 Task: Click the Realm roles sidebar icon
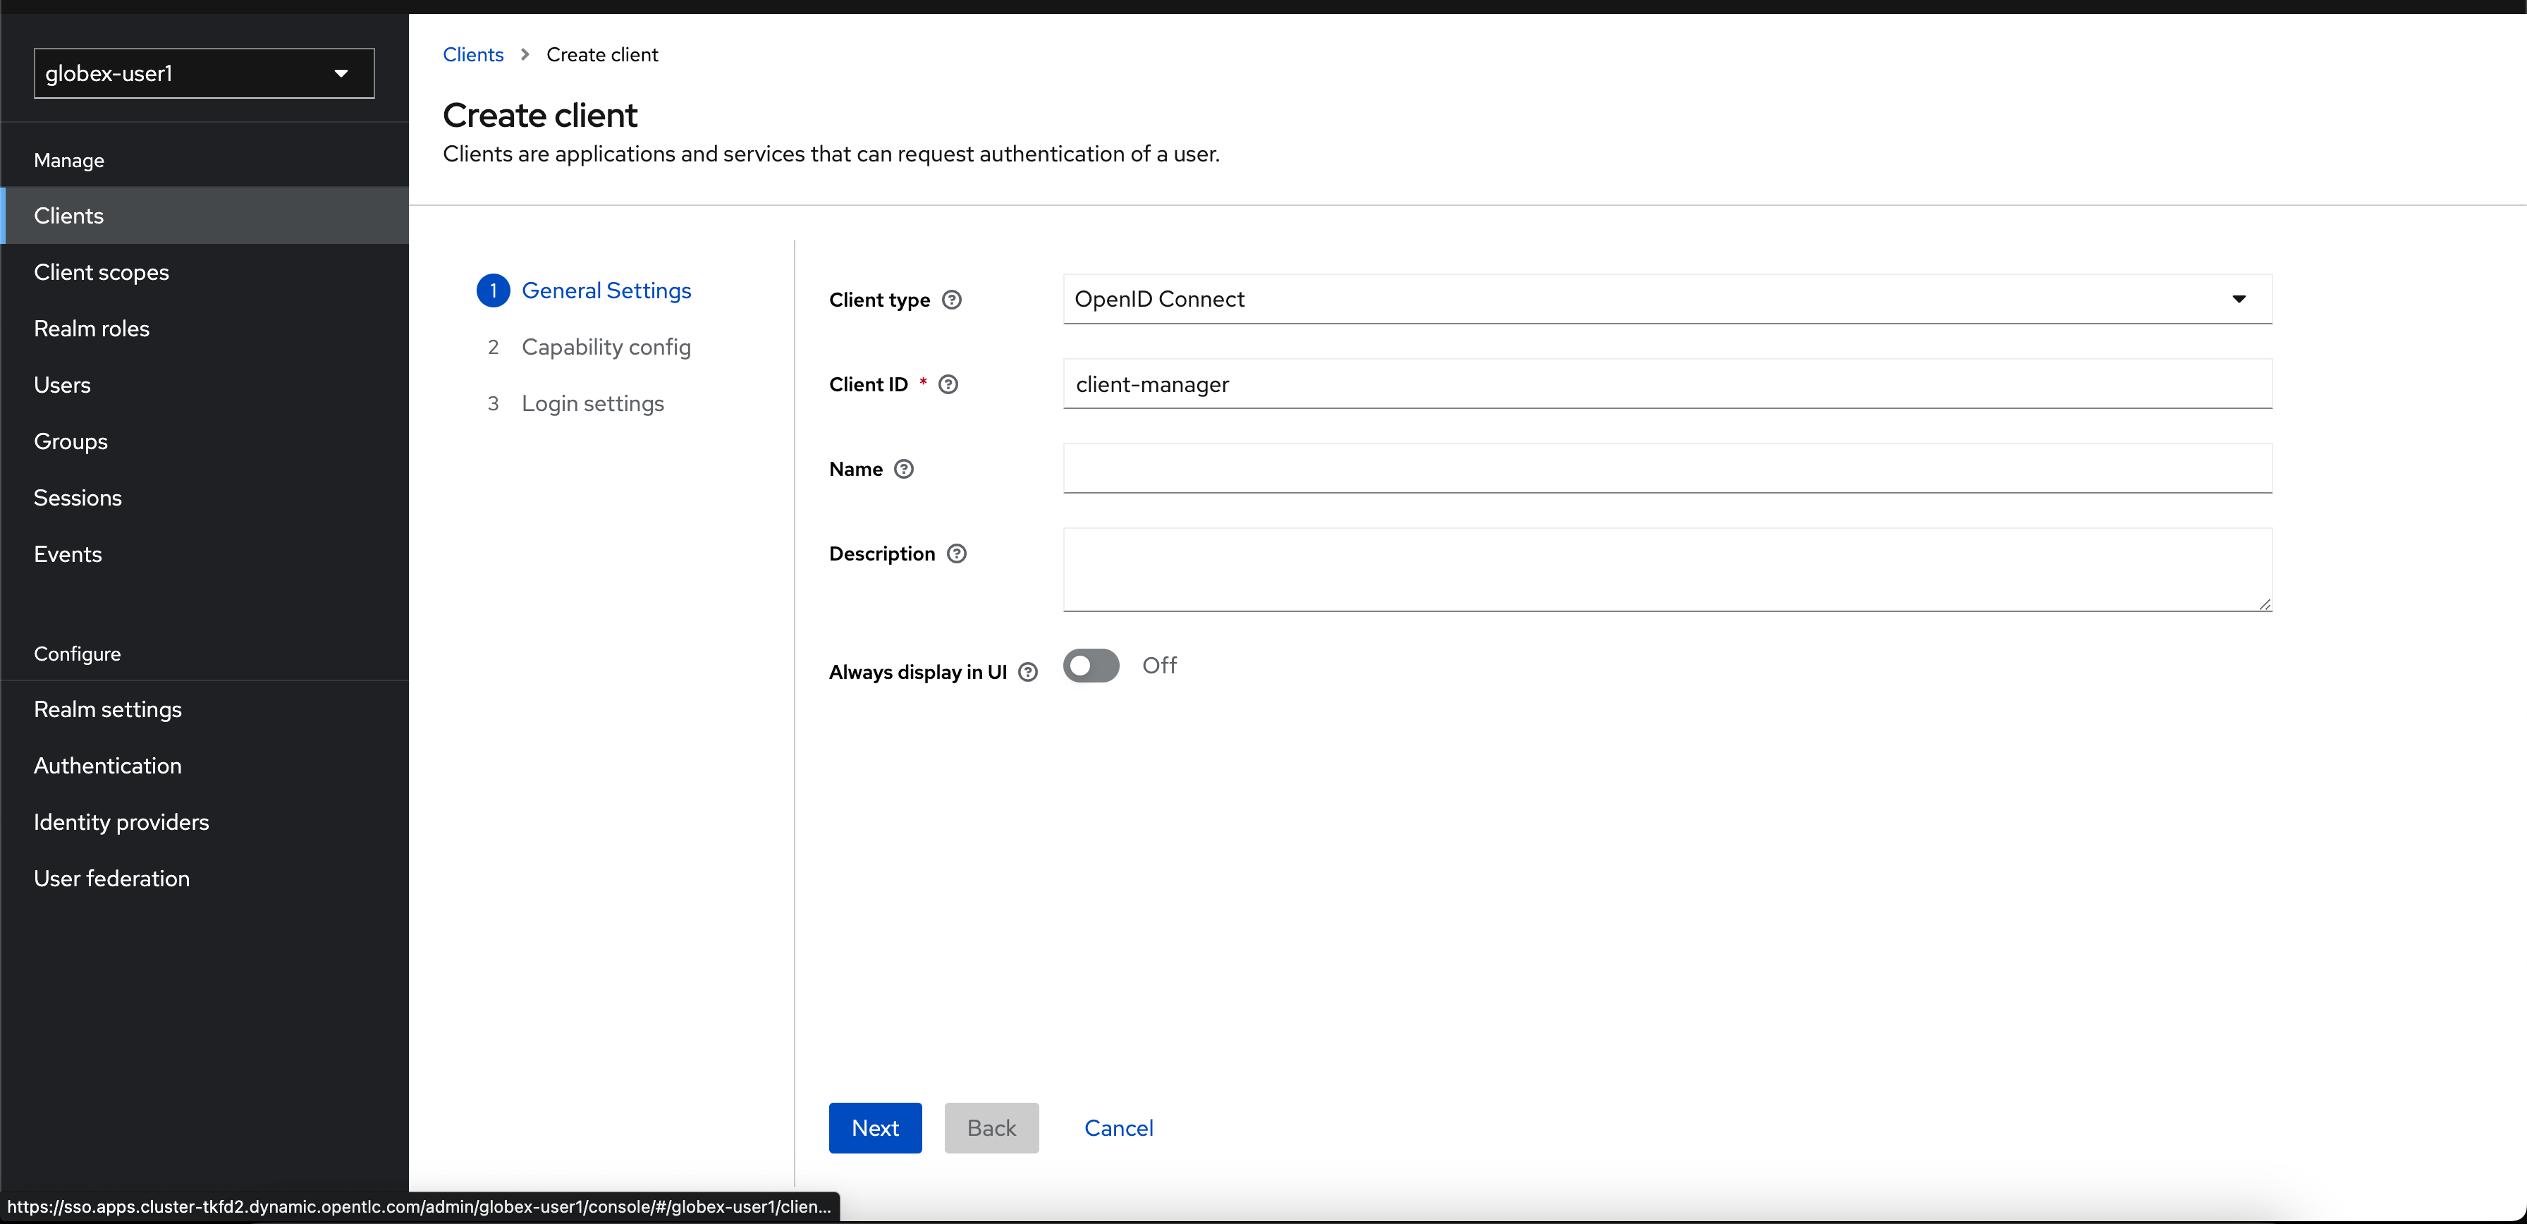[x=92, y=329]
